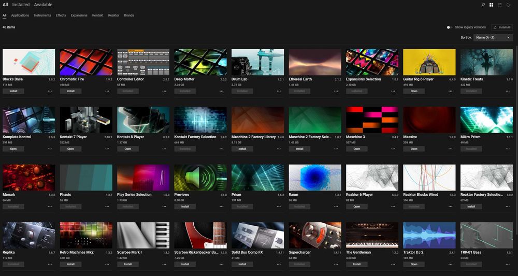
Task: Open more options for Replika
Action: [50, 265]
